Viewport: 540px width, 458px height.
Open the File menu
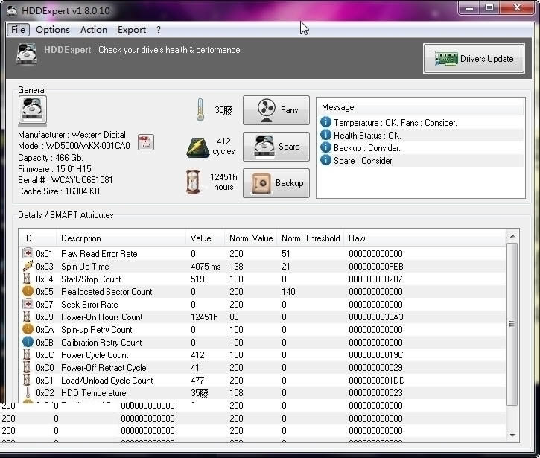click(x=18, y=30)
